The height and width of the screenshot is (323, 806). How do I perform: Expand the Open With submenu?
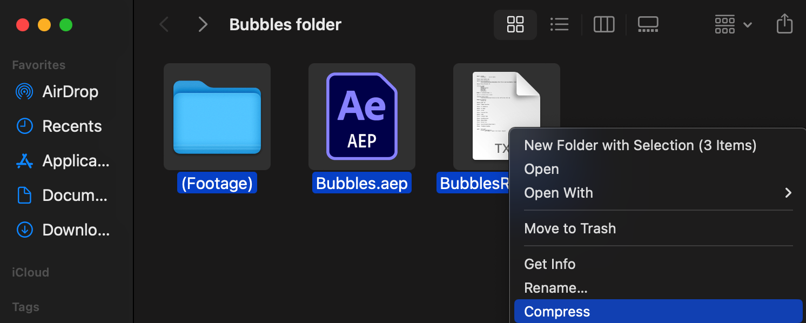[x=657, y=193]
